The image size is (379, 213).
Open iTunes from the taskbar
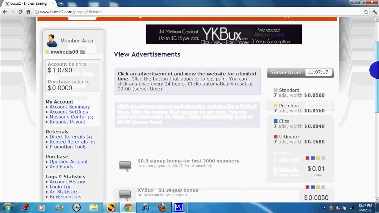coord(145,207)
